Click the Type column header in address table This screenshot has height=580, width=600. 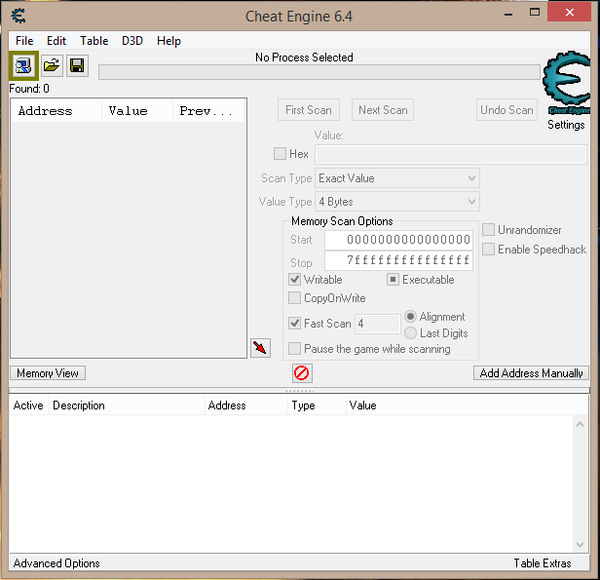[x=317, y=406]
